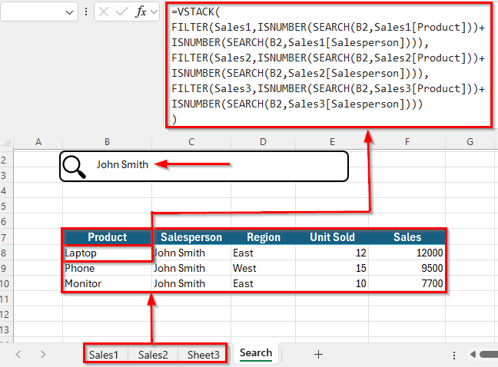Screen dimensions: 498x367
Task: Select the units sold value 15
Action: (332, 268)
